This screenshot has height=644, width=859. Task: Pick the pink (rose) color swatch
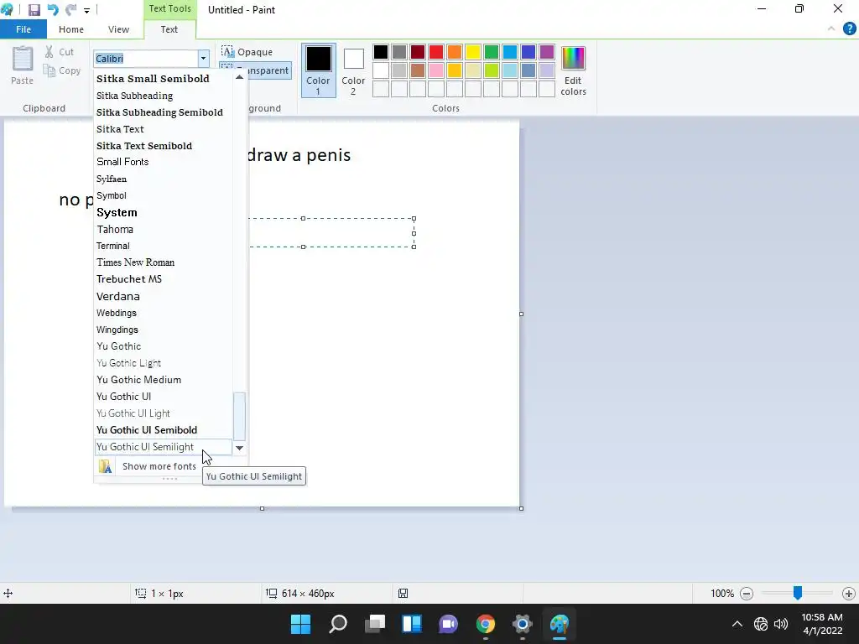[x=436, y=70]
